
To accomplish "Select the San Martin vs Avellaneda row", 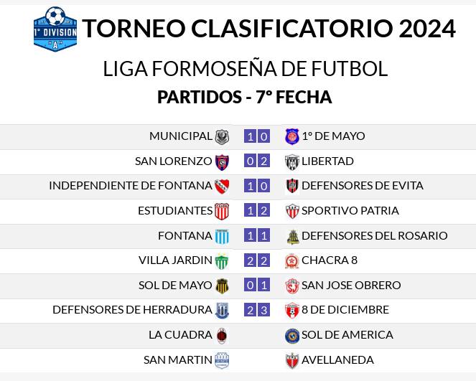I will tap(238, 360).
